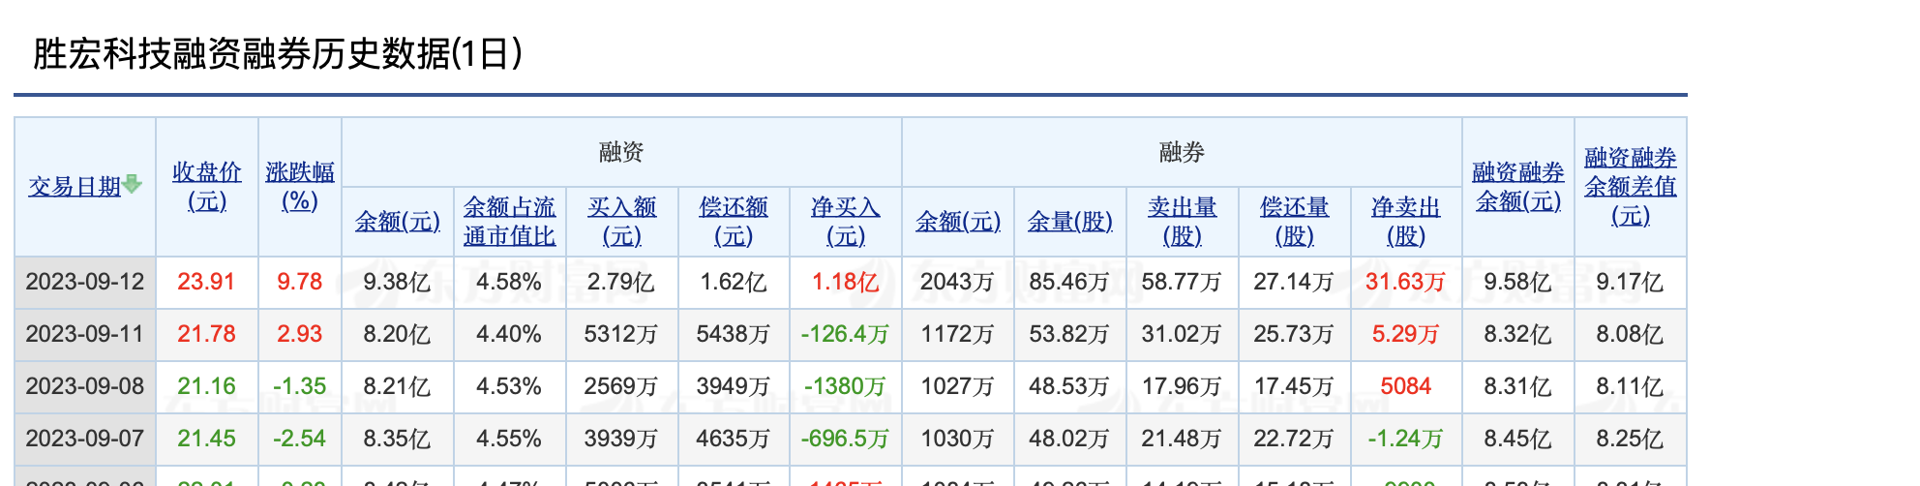Click repaid shares 27.14万
1920x486 pixels.
coord(1295,282)
